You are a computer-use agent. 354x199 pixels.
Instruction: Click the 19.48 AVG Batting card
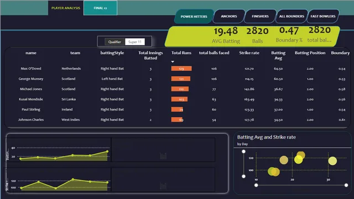click(x=226, y=35)
